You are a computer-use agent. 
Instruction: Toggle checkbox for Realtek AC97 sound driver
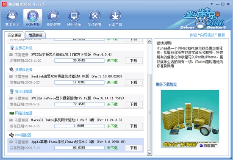pos(11,77)
